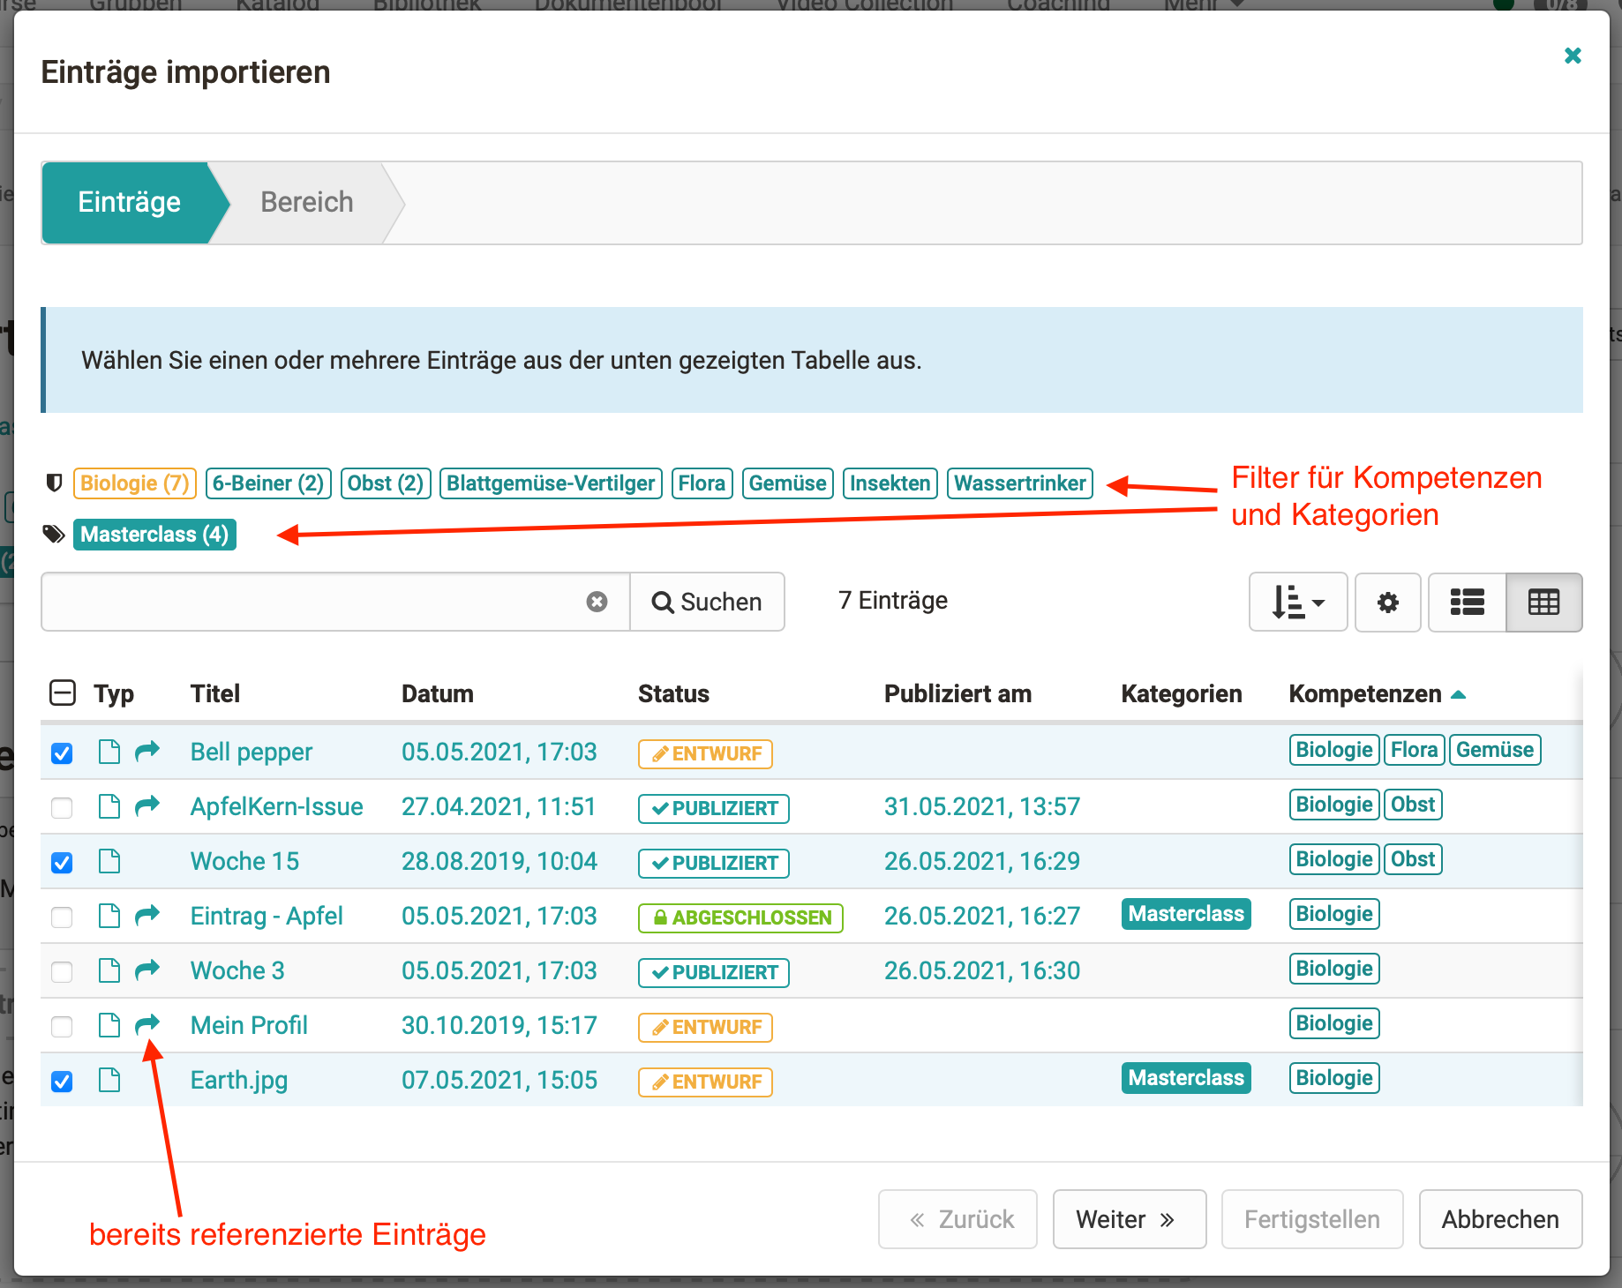Sort by Kategorien column header
Screen dimensions: 1622x1288
(1182, 694)
